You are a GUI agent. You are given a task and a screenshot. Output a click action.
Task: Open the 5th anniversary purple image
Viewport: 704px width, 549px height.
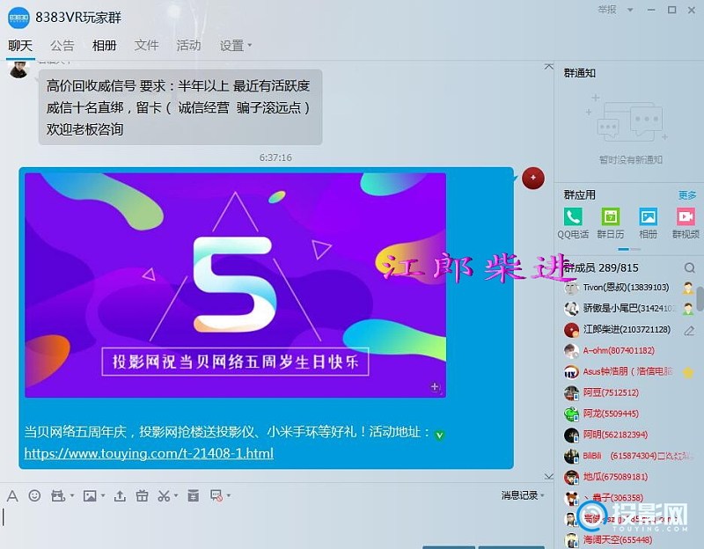point(235,285)
